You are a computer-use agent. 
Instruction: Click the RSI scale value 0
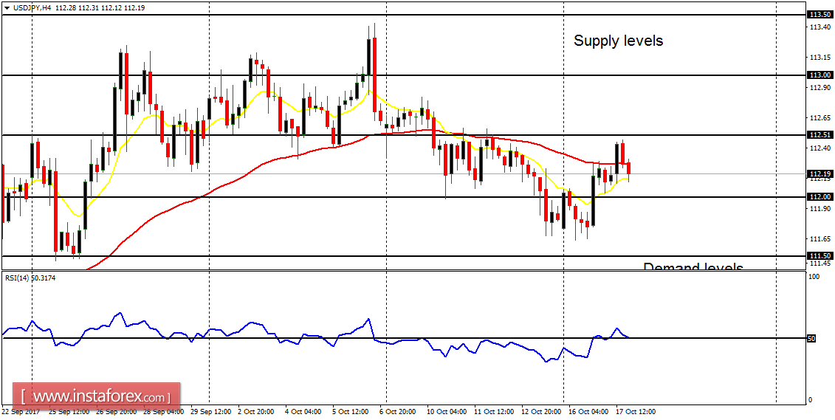(x=811, y=400)
